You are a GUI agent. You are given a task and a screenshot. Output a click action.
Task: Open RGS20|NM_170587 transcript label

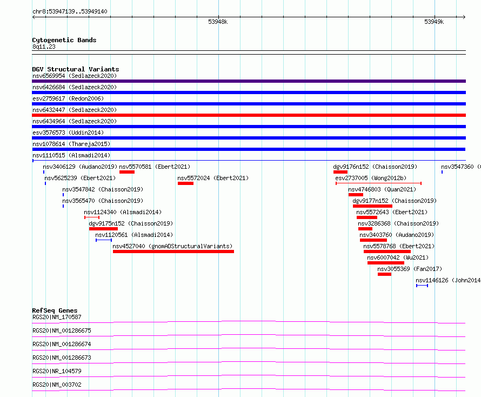point(57,317)
